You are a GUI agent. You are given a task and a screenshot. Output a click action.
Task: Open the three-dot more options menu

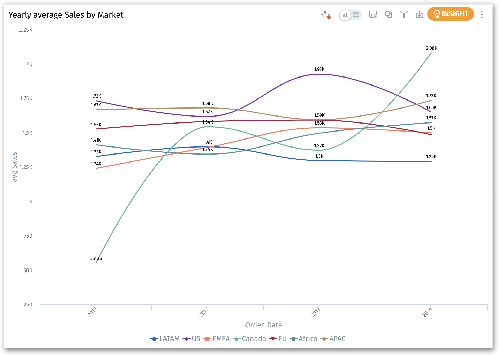click(x=482, y=14)
